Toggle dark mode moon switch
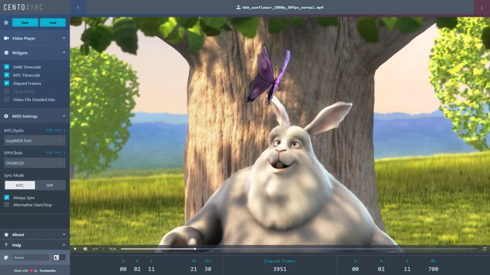This screenshot has height=275, width=490. coord(59,257)
